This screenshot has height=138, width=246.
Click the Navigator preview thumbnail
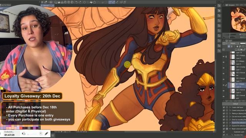(x=238, y=19)
